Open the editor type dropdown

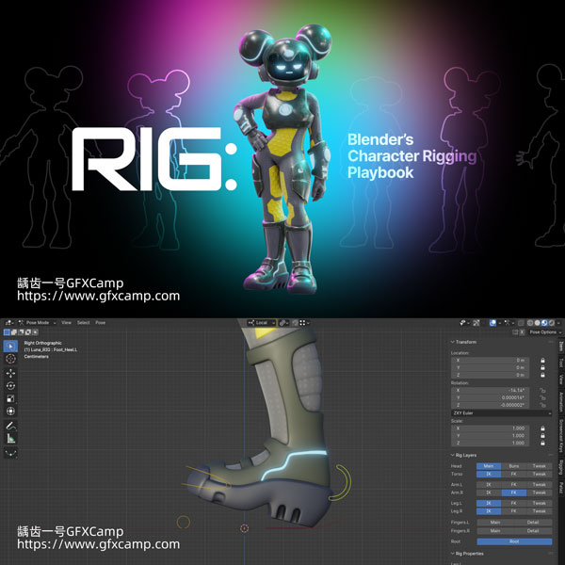point(9,323)
